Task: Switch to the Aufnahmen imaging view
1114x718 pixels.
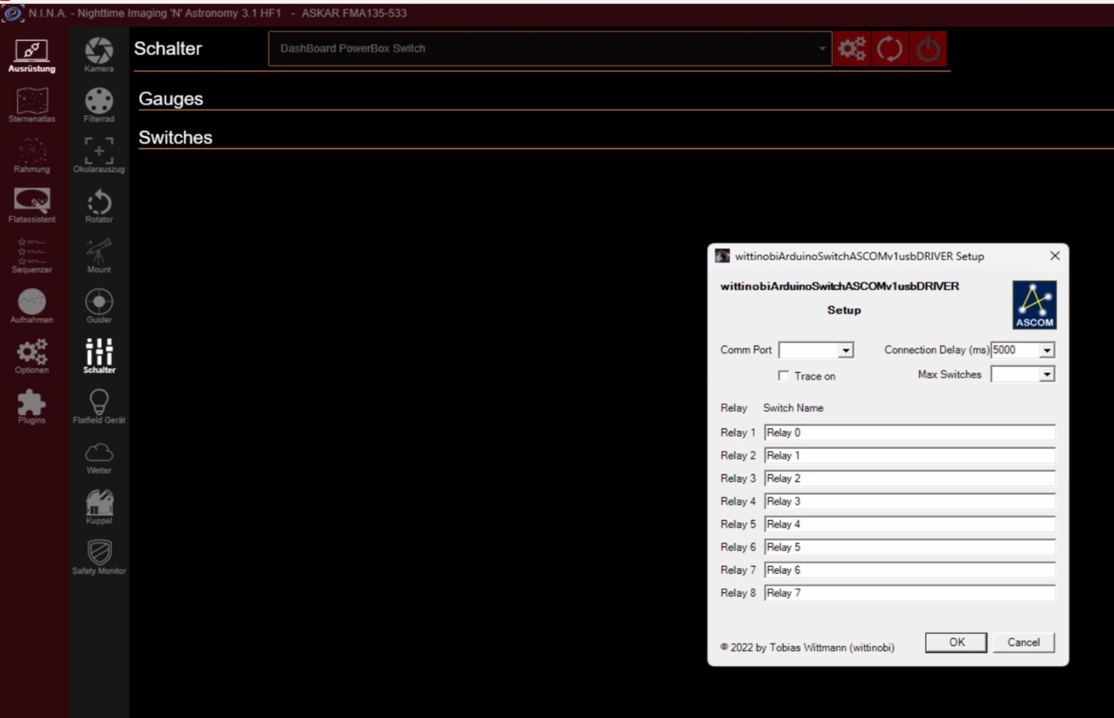Action: 32,306
